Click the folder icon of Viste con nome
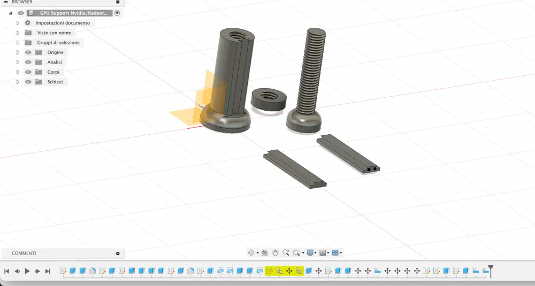 coord(28,33)
